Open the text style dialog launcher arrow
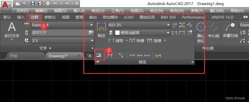This screenshot has width=249, height=102. [92, 48]
